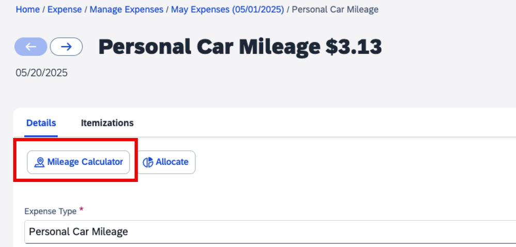Click the 05/20/2025 date below the heading
Viewport: 516px width, 247px height.
[41, 72]
